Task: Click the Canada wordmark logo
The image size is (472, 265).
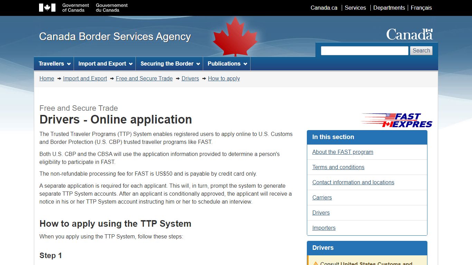Action: click(409, 35)
